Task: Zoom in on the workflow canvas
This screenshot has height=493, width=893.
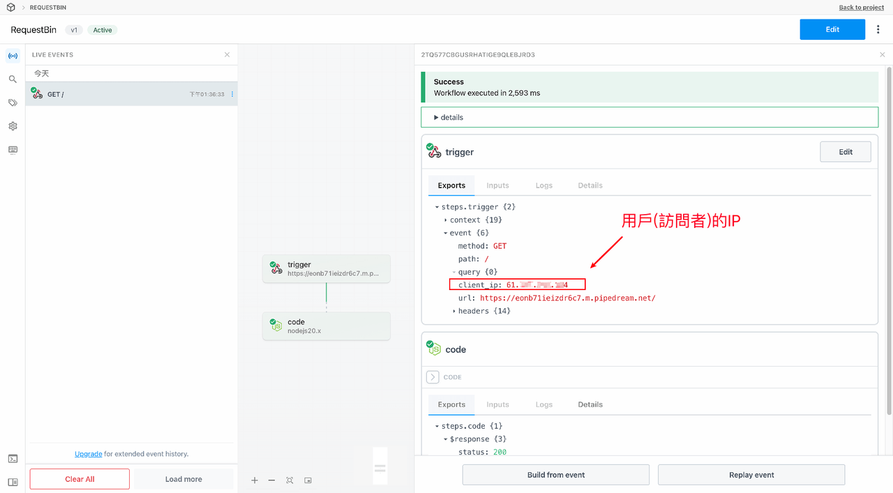Action: coord(255,480)
